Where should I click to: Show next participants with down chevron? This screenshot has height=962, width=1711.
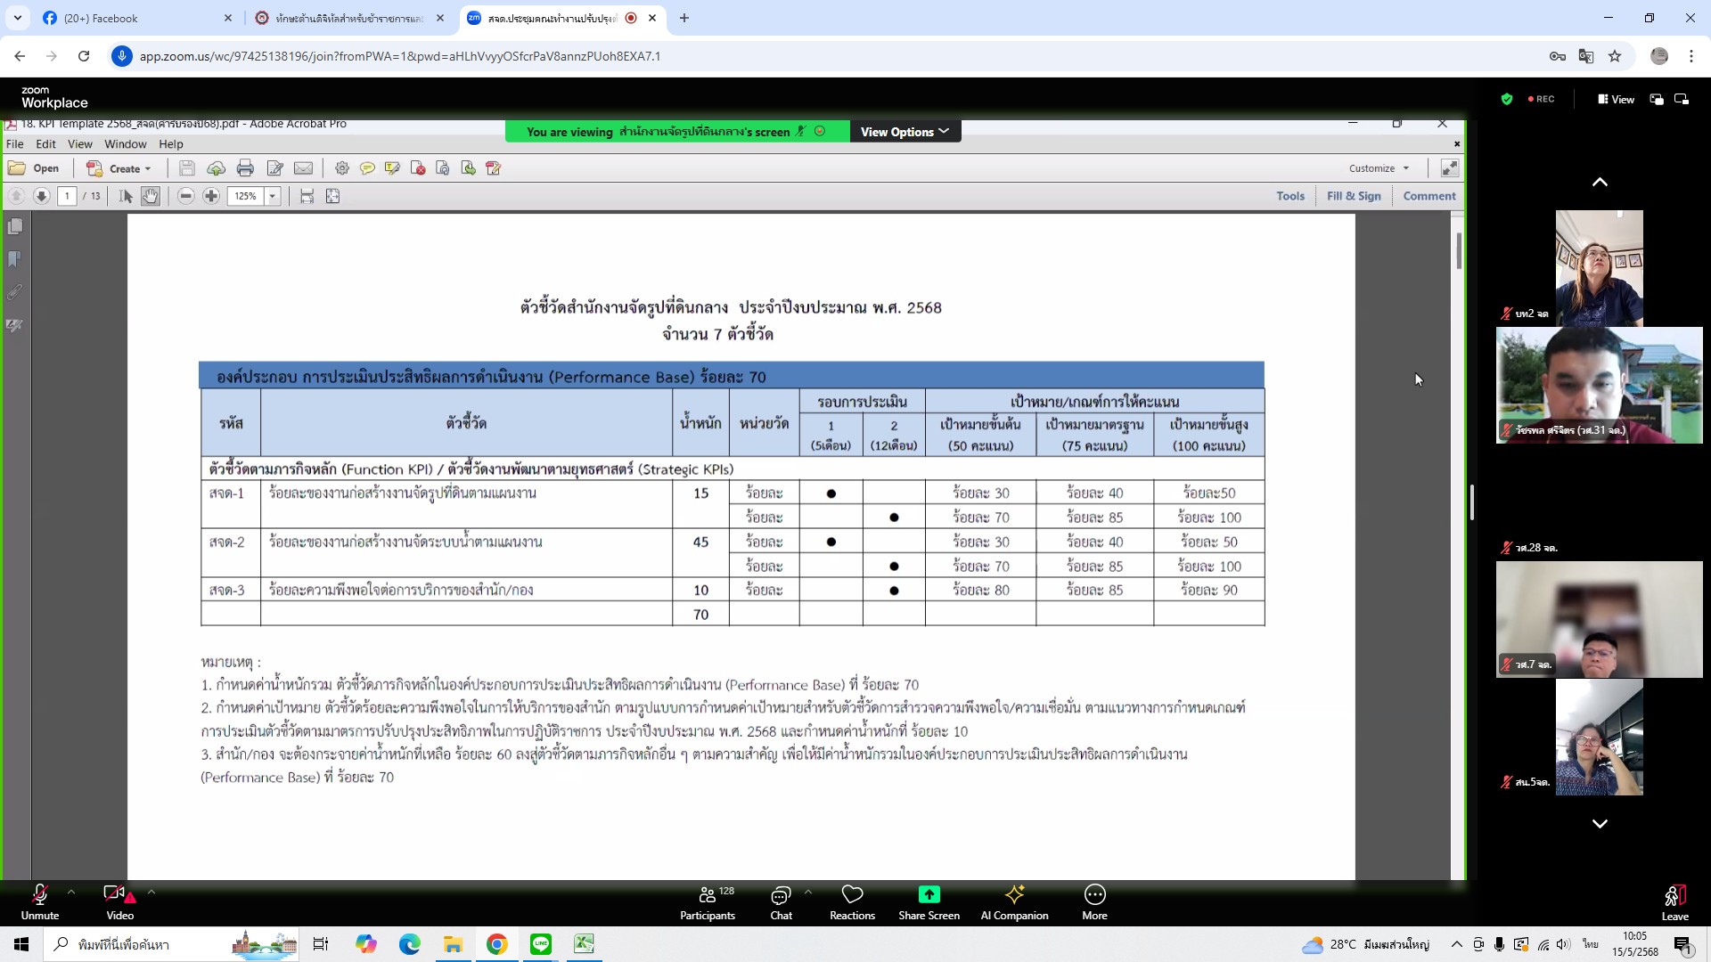pos(1600,824)
